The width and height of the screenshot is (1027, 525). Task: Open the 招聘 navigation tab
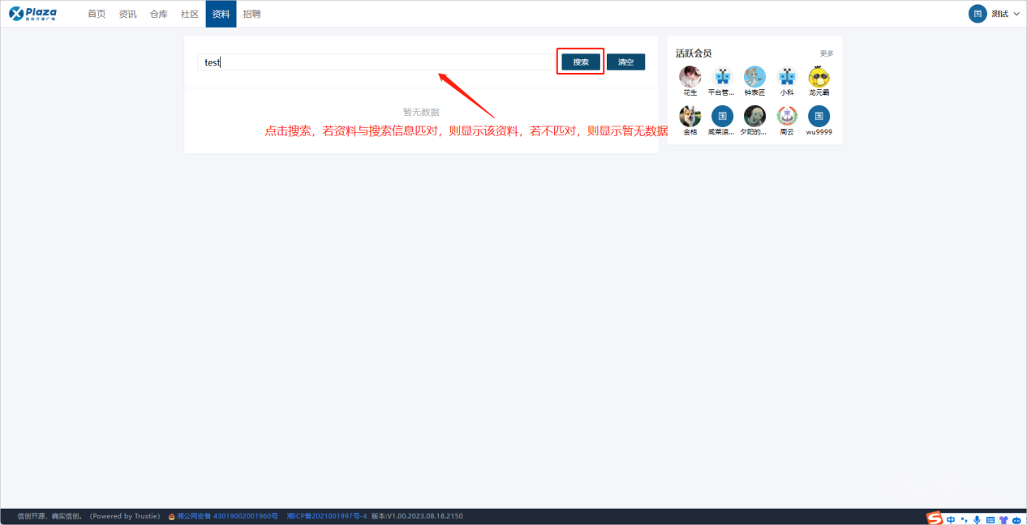[x=252, y=14]
